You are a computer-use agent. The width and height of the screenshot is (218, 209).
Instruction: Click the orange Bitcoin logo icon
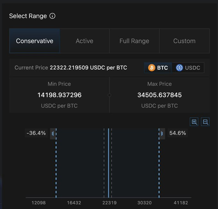pyautogui.click(x=151, y=68)
